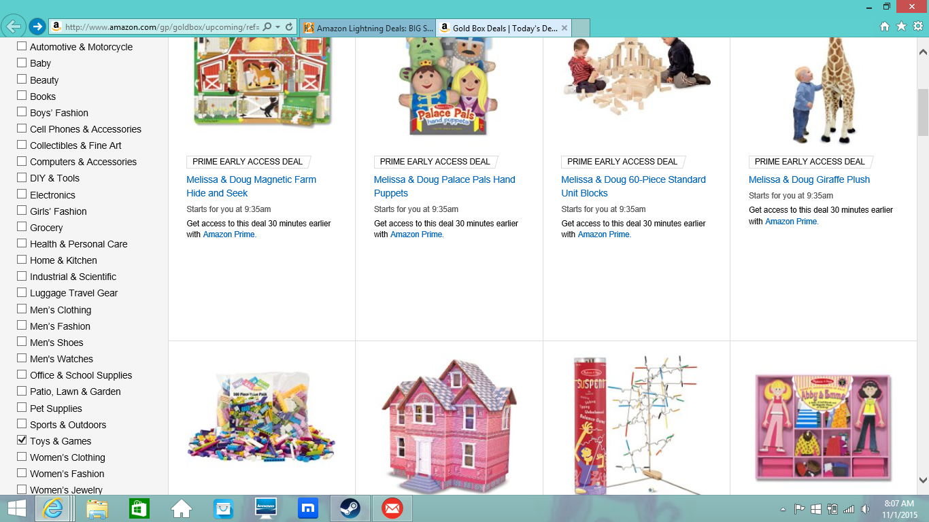Viewport: 929px width, 522px height.
Task: Refresh the page with the reload icon
Action: pos(289,27)
